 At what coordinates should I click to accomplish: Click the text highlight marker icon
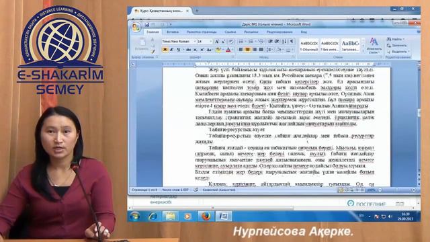[x=218, y=50]
